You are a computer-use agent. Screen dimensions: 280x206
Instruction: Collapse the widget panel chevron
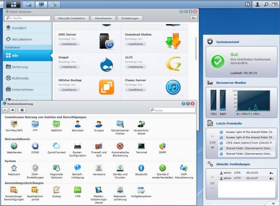point(273,204)
